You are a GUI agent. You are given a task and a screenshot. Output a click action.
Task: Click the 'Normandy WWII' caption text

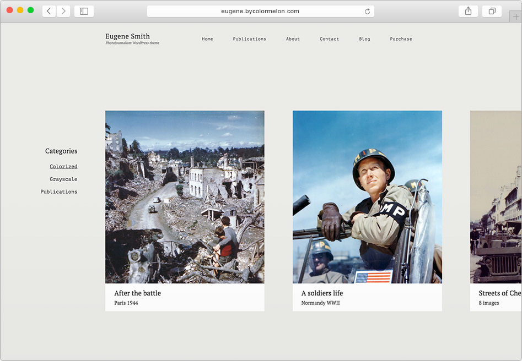320,303
